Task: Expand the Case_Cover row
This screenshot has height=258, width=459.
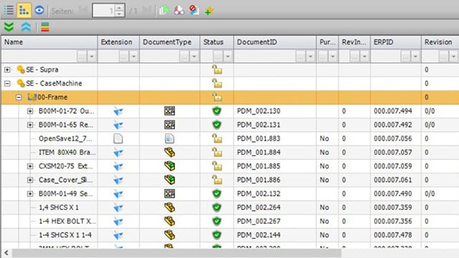Action: pyautogui.click(x=30, y=180)
